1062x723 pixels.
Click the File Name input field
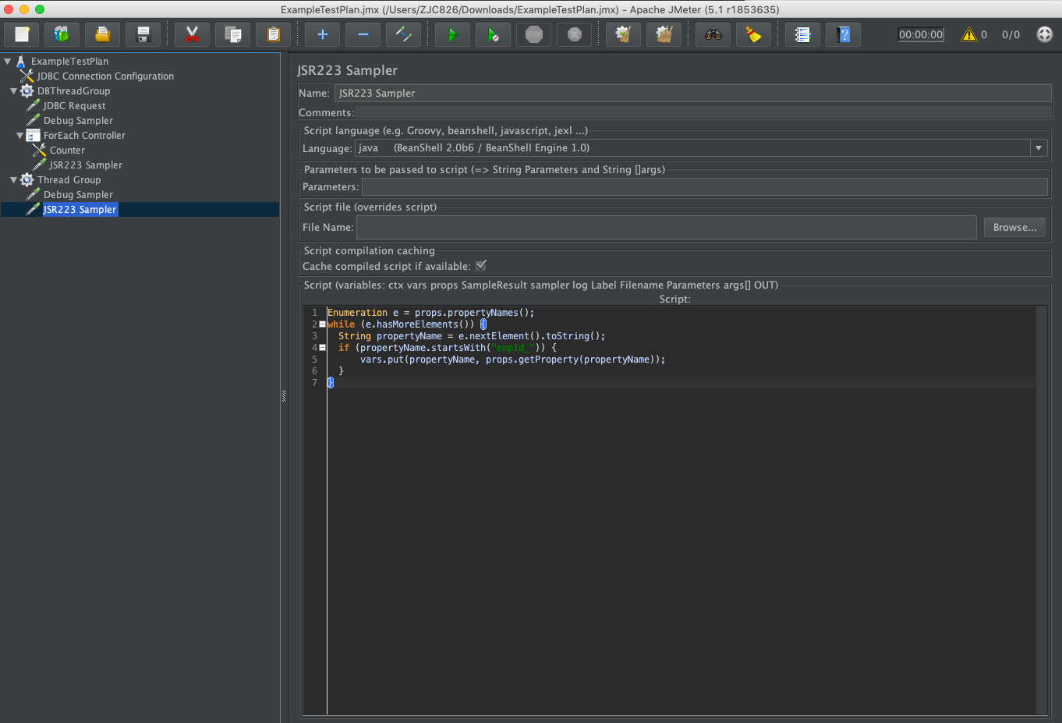(666, 227)
